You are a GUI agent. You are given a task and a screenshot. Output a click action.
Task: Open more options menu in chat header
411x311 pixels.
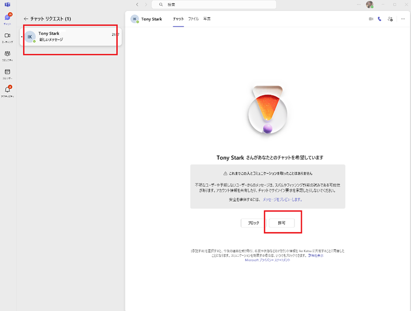[x=403, y=19]
